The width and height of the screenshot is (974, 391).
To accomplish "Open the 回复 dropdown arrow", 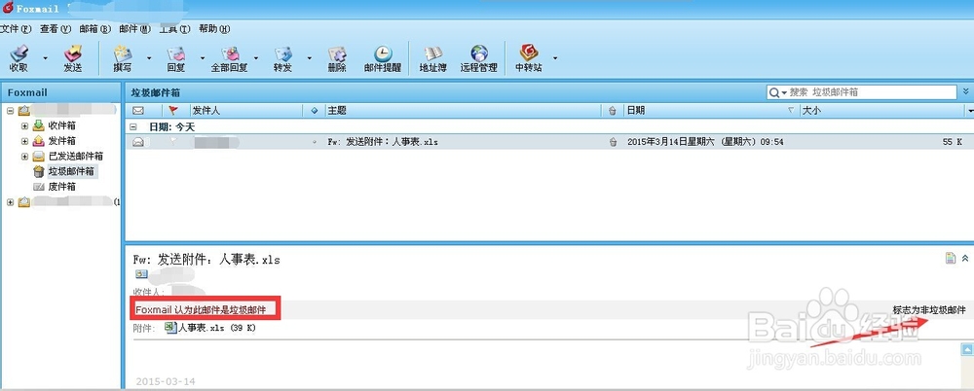I will [202, 58].
